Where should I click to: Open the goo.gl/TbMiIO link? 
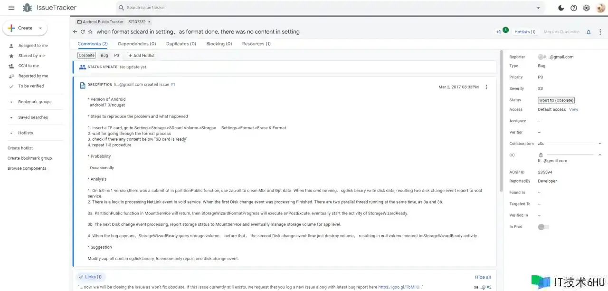(x=399, y=287)
